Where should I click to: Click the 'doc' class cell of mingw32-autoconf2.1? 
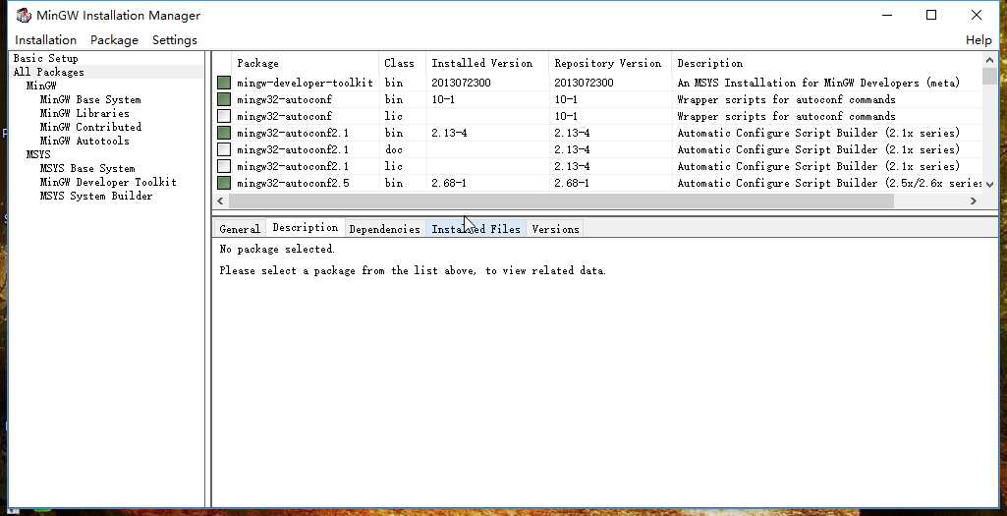tap(394, 149)
